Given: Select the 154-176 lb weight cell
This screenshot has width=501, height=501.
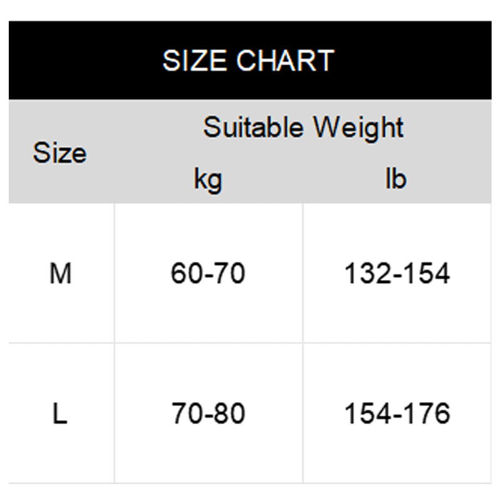Looking at the screenshot, I should click(x=397, y=414).
